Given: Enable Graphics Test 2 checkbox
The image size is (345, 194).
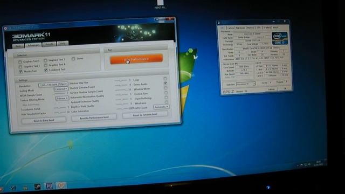Looking at the screenshot, I should 45,60.
